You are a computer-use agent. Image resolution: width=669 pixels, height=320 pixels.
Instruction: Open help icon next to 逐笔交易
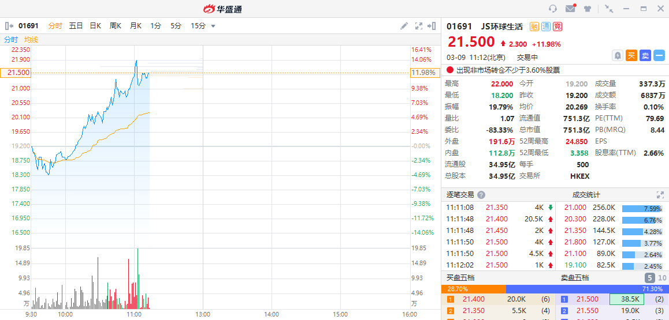(481, 195)
